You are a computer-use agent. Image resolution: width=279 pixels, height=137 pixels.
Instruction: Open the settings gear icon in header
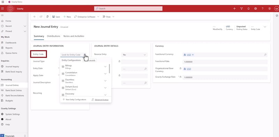pyautogui.click(x=256, y=8)
